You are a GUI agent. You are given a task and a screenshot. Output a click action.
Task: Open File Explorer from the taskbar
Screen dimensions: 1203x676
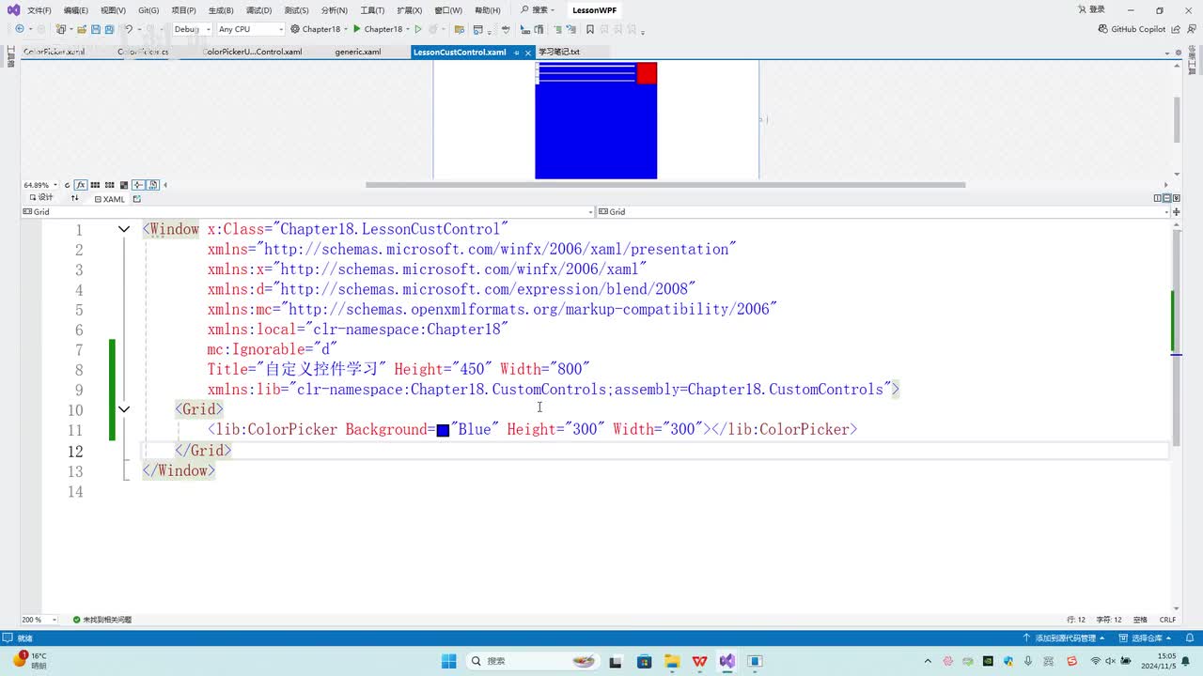pyautogui.click(x=671, y=661)
